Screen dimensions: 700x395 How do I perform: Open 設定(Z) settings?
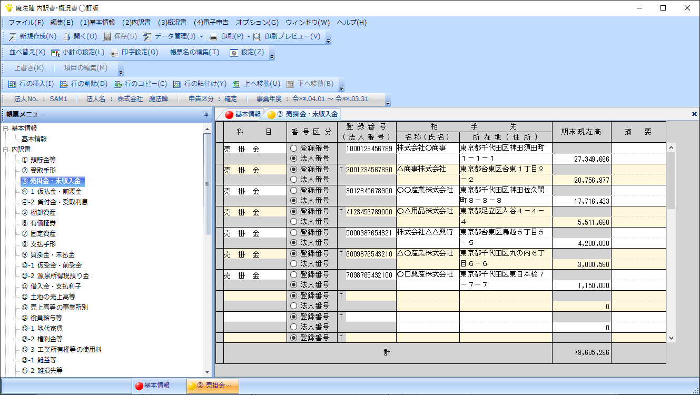pos(247,53)
